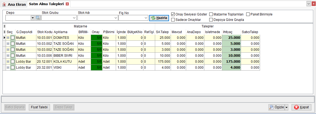Expand the BIBER SIVRI row details
Image resolution: width=316 pixels, height=114 pixels.
point(8,56)
